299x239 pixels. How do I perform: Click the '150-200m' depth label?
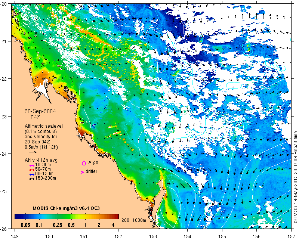tap(46, 178)
